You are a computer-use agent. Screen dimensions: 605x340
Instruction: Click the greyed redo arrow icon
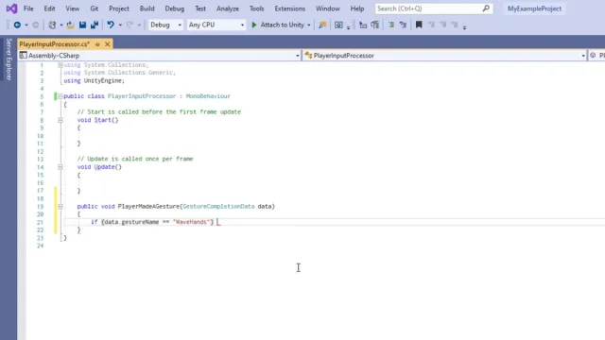130,25
